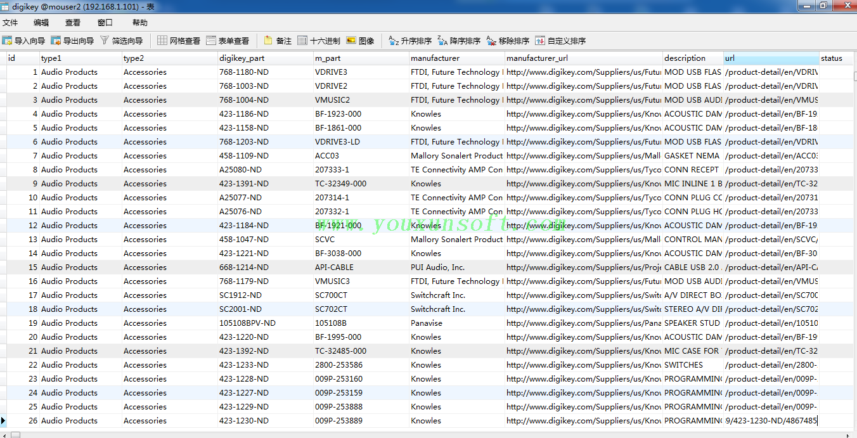Open the 帮助 menu

[140, 22]
